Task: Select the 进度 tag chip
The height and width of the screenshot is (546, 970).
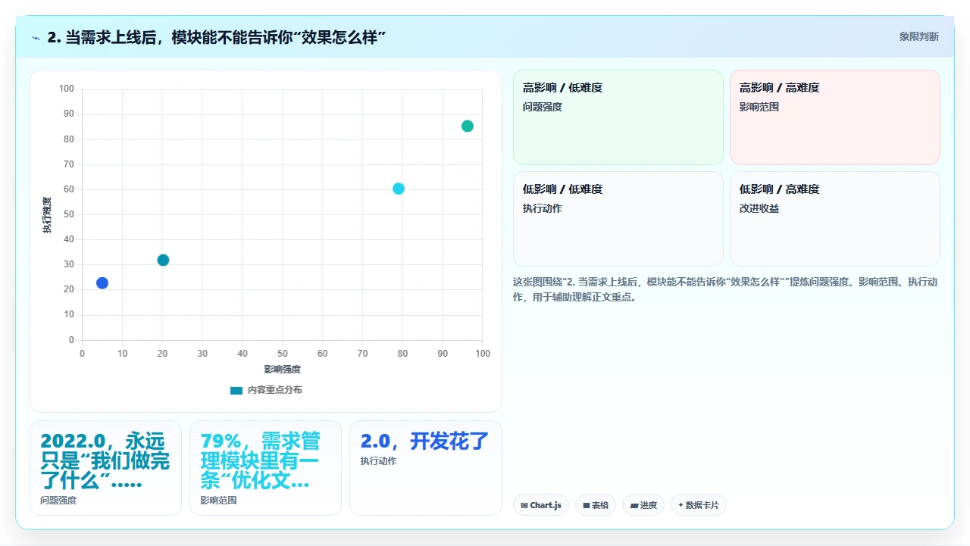Action: point(643,505)
